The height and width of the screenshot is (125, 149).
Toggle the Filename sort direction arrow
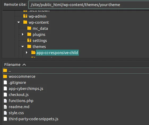coord(24,65)
